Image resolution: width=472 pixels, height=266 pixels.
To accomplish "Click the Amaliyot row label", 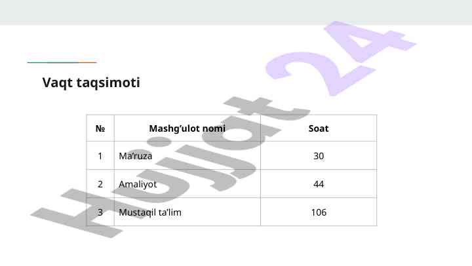I will [138, 184].
